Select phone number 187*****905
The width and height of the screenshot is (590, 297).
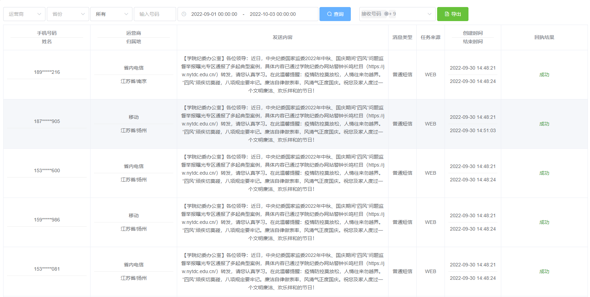[x=47, y=121]
